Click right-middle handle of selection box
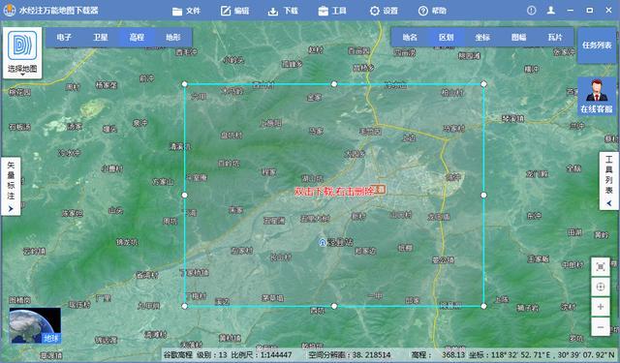Image resolution: width=620 pixels, height=363 pixels. tap(483, 196)
